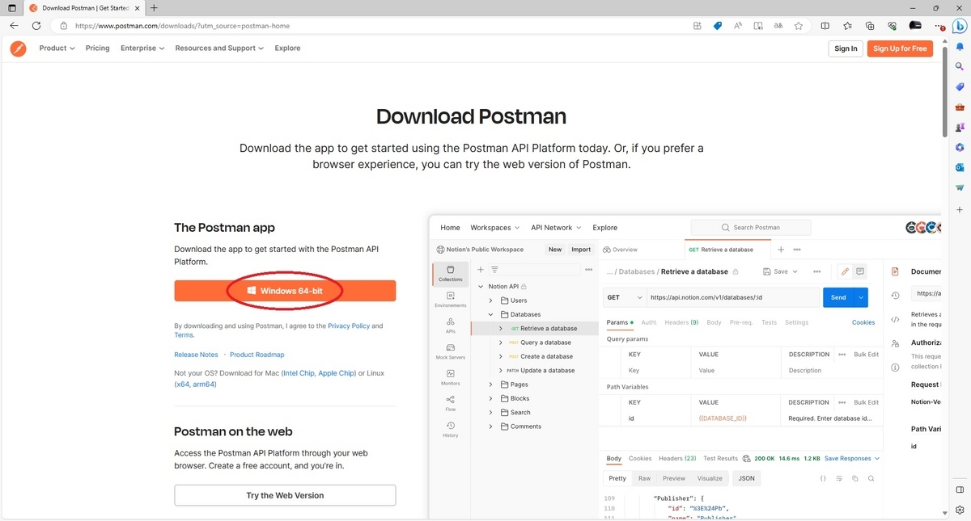Download the Linux x64 version
971x521 pixels.
click(182, 384)
